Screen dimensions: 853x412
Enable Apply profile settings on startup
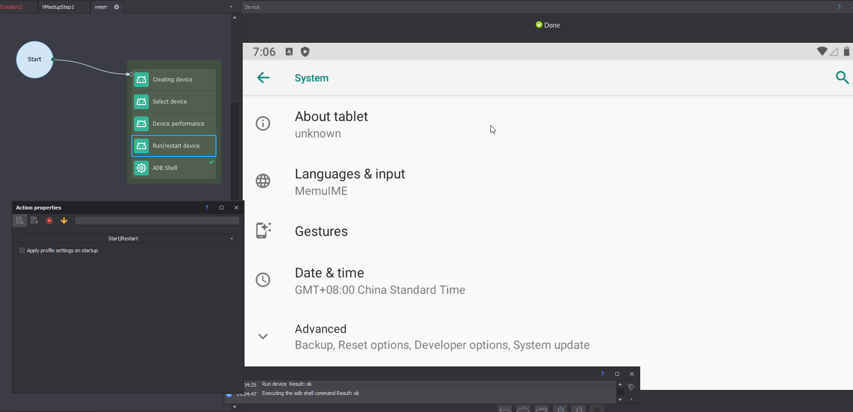[22, 250]
